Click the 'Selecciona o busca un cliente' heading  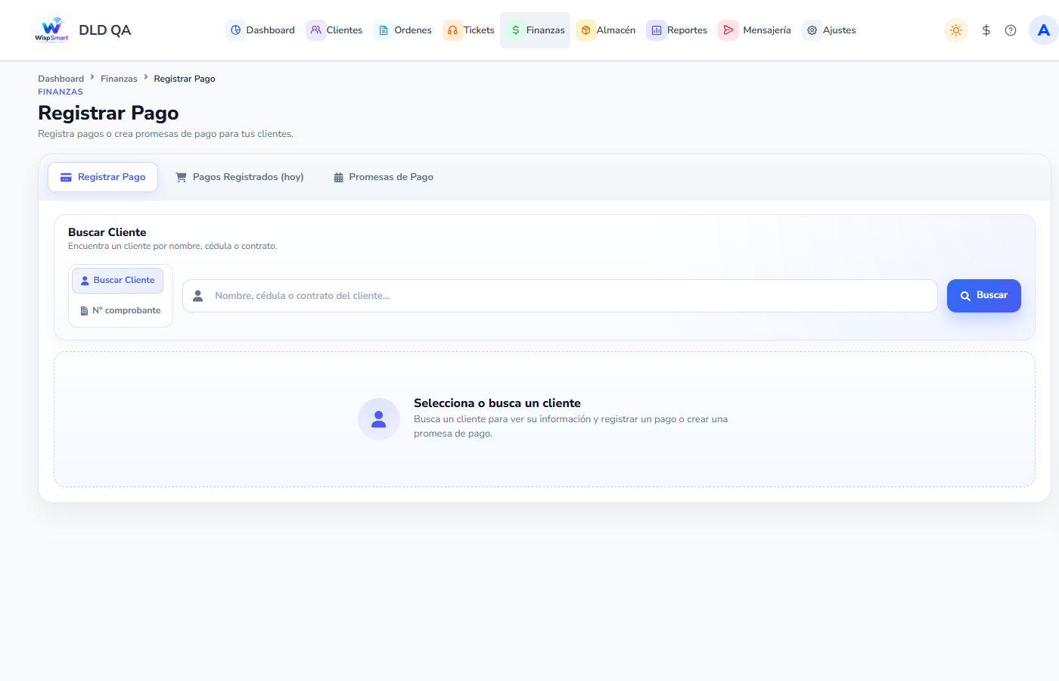(497, 403)
